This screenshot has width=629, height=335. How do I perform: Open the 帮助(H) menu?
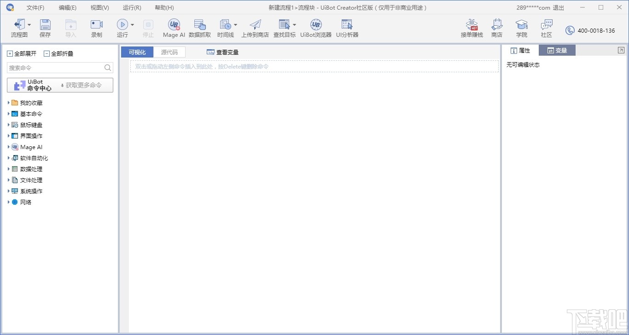[164, 8]
